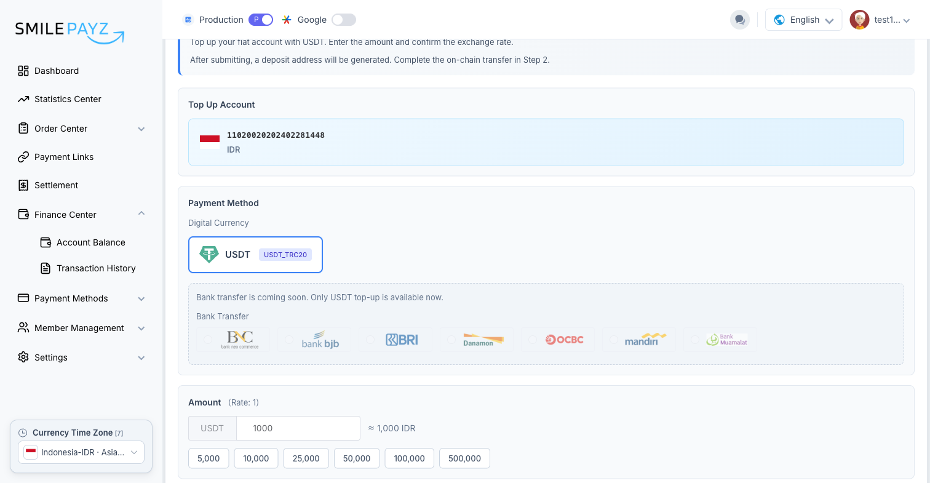Image resolution: width=930 pixels, height=483 pixels.
Task: Expand the Member Management chevron
Action: tap(141, 329)
